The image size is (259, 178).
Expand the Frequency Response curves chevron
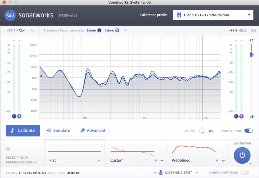(x=125, y=30)
